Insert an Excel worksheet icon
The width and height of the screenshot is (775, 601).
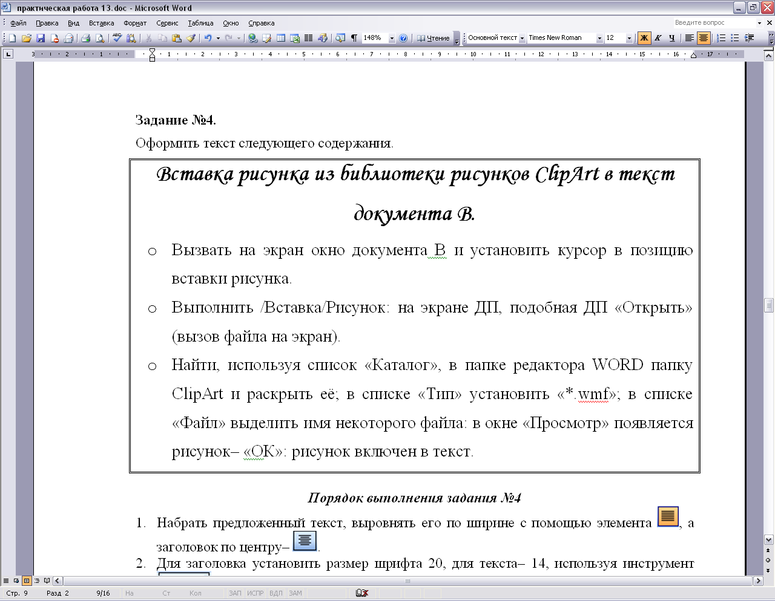(295, 38)
